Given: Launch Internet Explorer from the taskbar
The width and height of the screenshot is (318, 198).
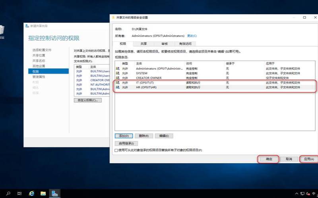Looking at the screenshot, I should click(x=32, y=193).
